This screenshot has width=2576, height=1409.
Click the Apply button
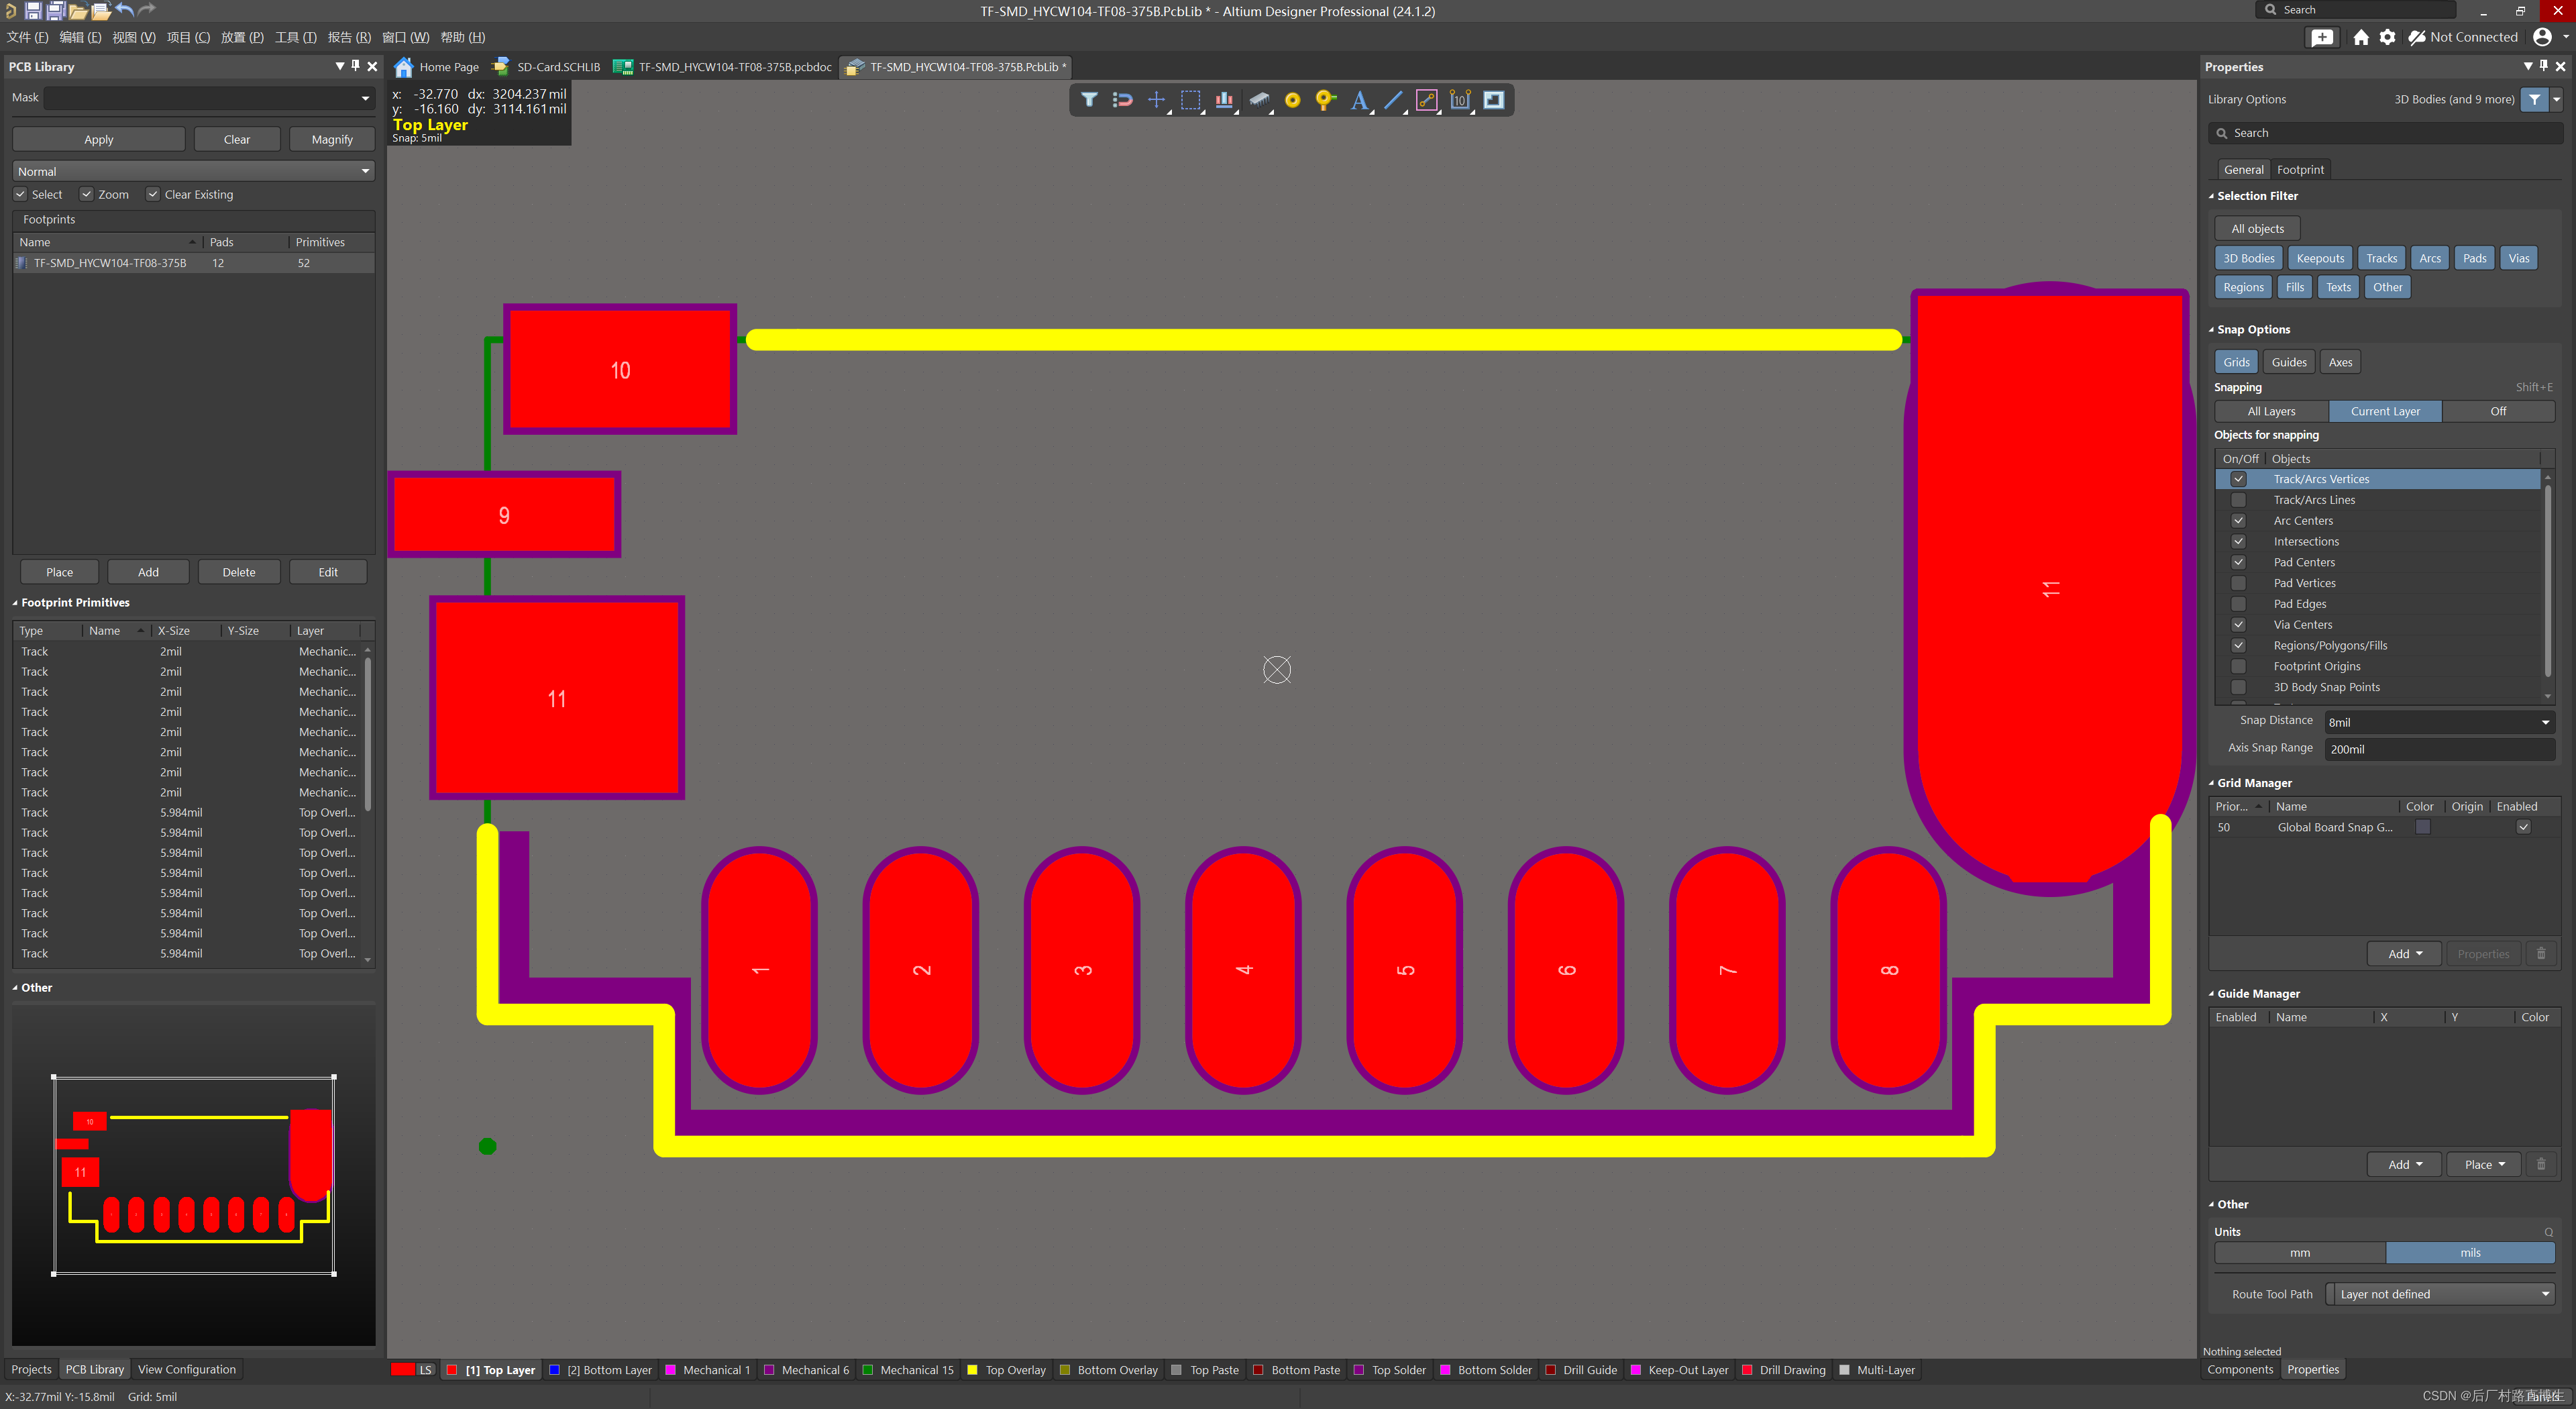(98, 139)
